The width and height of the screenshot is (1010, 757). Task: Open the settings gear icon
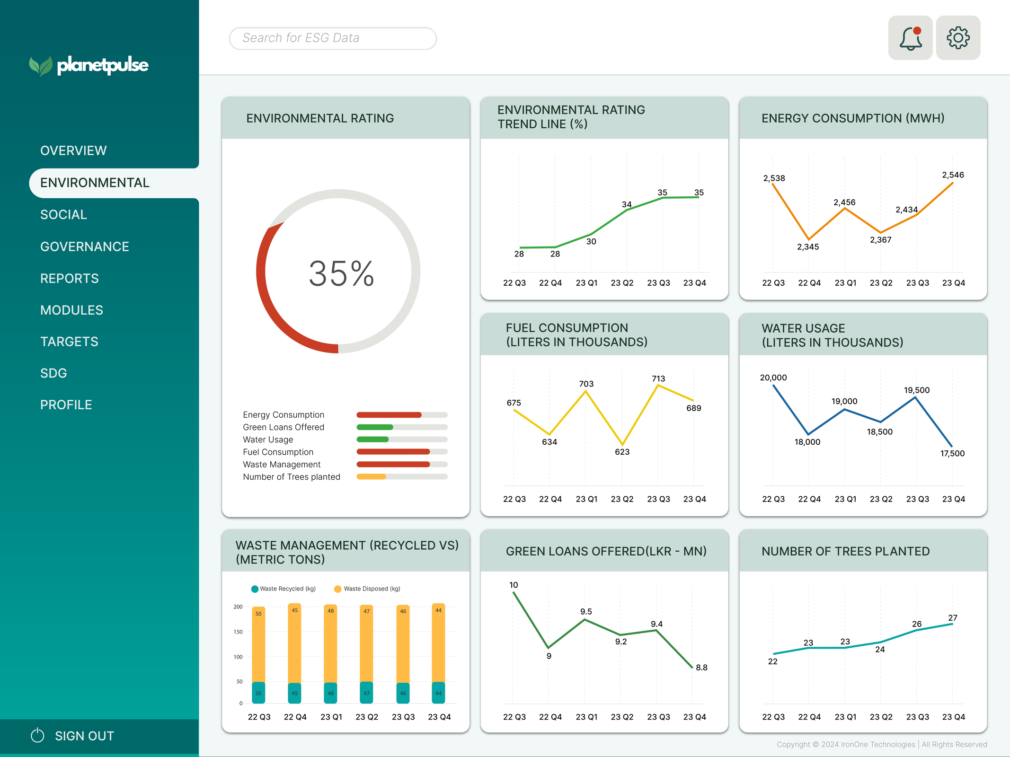(958, 38)
